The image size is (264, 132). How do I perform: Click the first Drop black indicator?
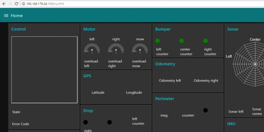pyautogui.click(x=85, y=122)
